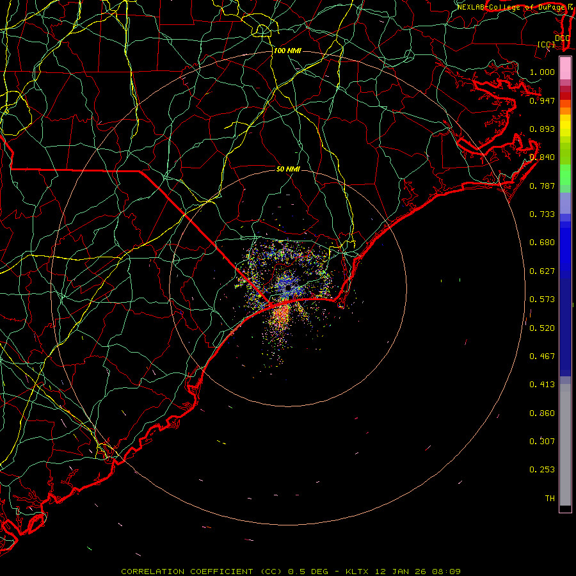Select the 0.627 legend value
576x576 pixels.
(x=542, y=271)
